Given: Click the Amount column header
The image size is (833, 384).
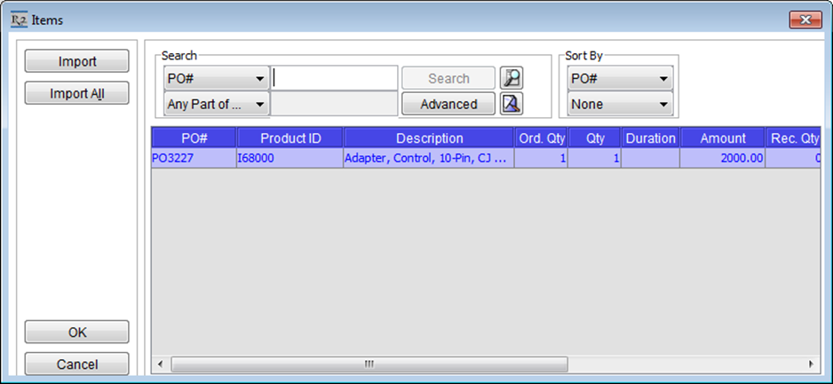Looking at the screenshot, I should point(723,138).
